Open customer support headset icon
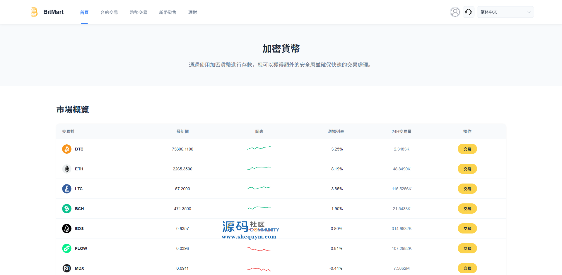 coord(468,12)
